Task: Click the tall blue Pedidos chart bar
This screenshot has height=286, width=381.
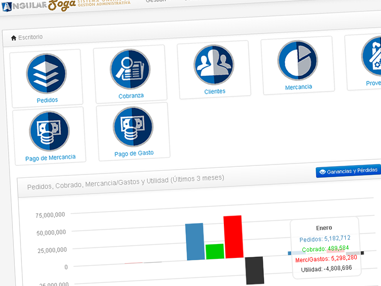Action: pyautogui.click(x=194, y=241)
